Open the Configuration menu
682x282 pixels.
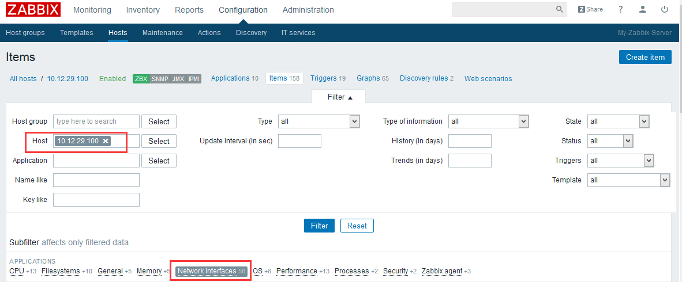[243, 10]
